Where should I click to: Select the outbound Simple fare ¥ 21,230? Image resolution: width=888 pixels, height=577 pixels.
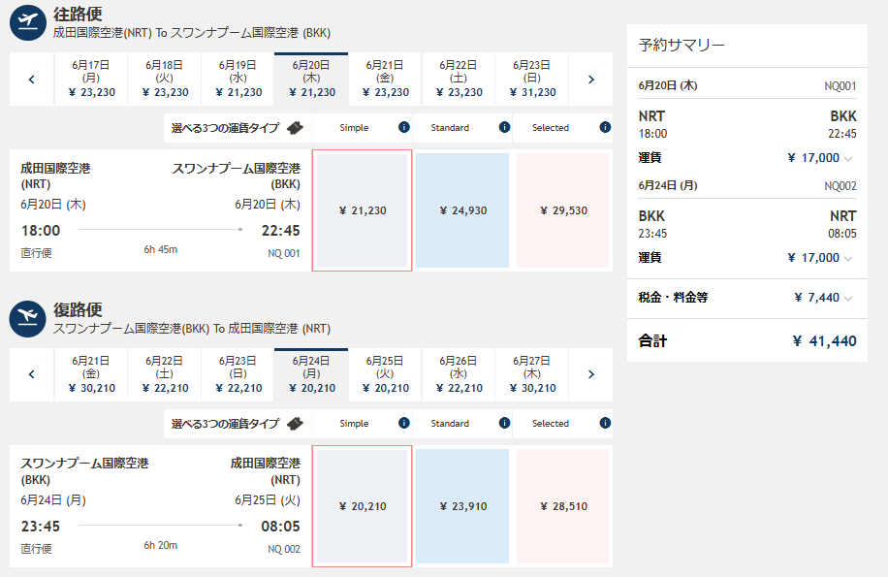tap(362, 210)
